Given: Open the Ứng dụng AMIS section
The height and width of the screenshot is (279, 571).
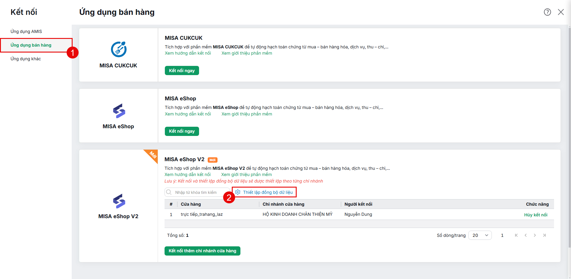Looking at the screenshot, I should tap(26, 31).
